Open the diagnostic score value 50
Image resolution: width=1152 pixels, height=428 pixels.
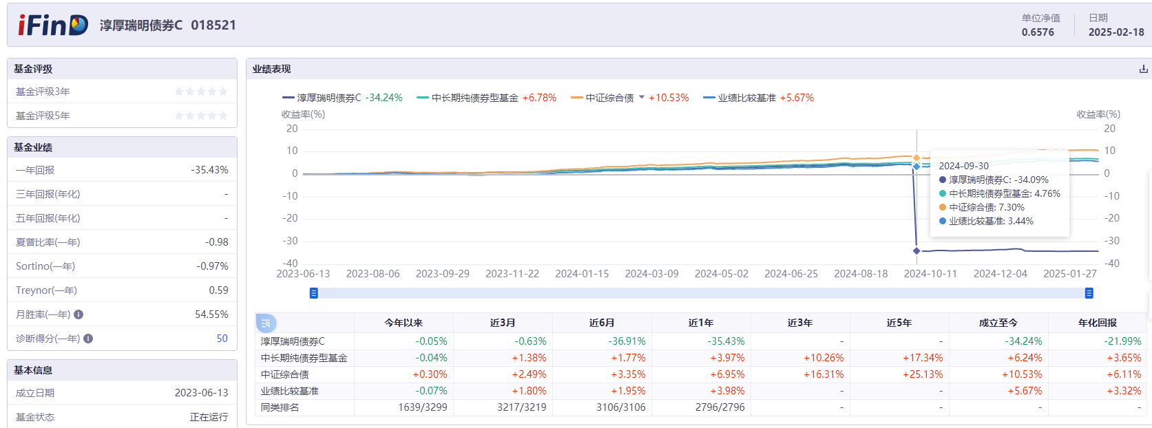(222, 339)
